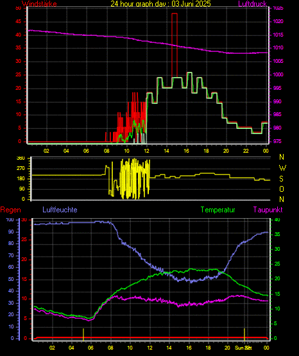Click the S compass direction label

[281, 179]
